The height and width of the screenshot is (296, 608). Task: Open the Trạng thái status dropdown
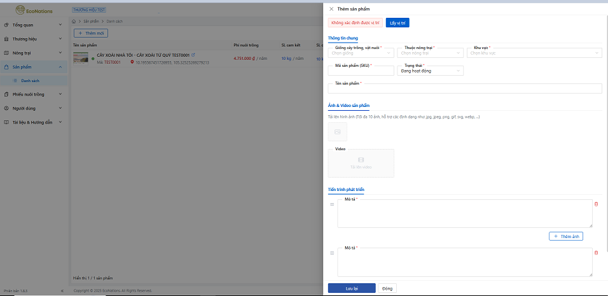(x=430, y=71)
